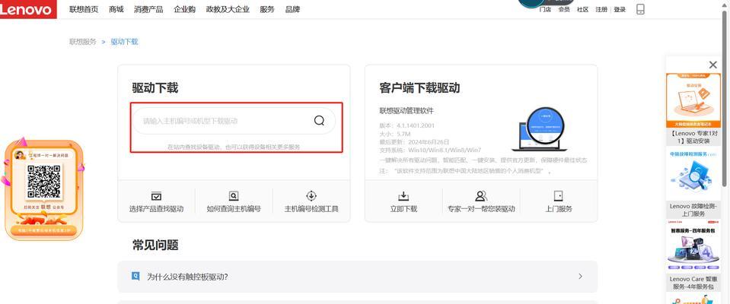Click the mobile phone icon in top bar

[x=640, y=9]
